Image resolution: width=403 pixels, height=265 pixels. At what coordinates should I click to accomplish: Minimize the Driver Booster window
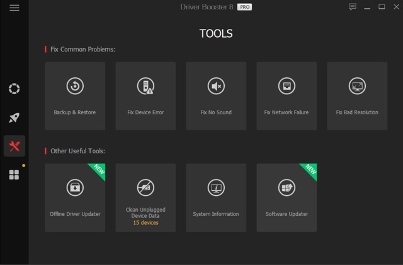click(367, 7)
